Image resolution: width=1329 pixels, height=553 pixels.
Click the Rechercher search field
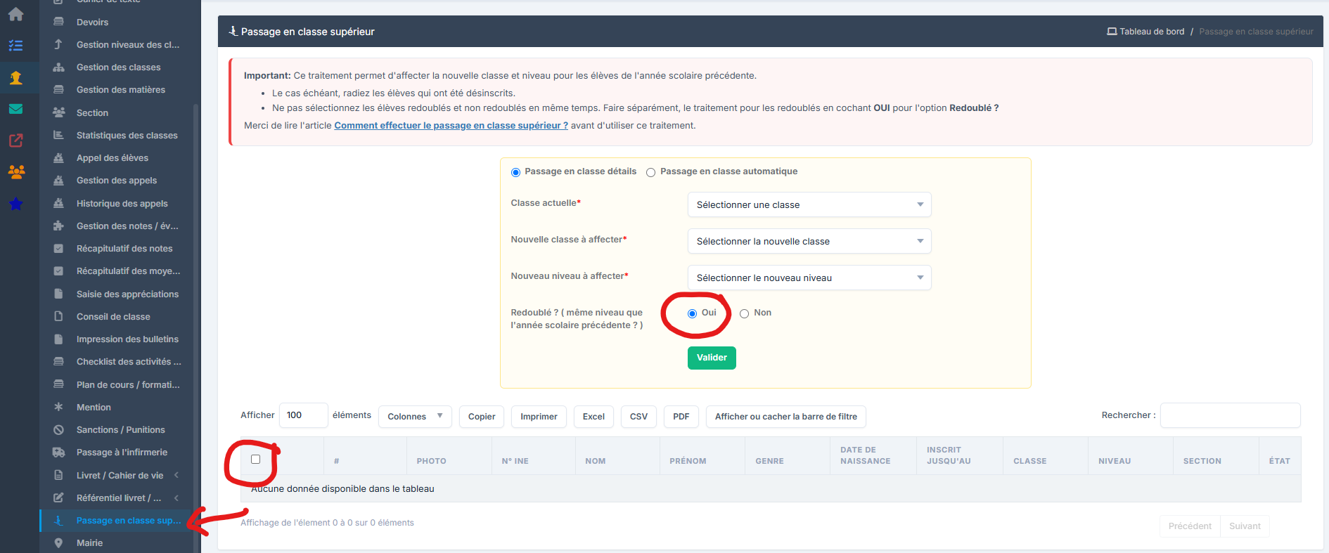coord(1230,415)
